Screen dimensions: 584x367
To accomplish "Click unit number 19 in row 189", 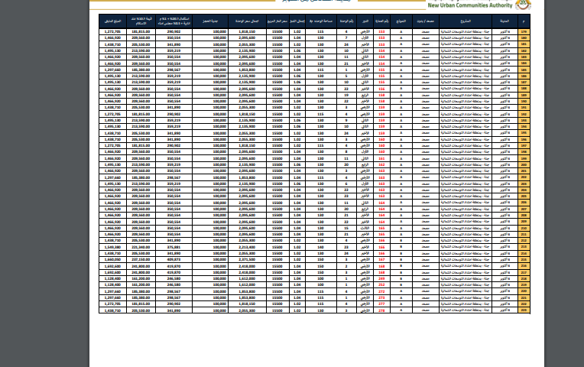I will (x=346, y=95).
